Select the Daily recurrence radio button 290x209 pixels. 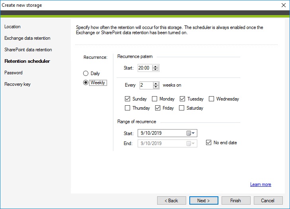click(x=86, y=74)
